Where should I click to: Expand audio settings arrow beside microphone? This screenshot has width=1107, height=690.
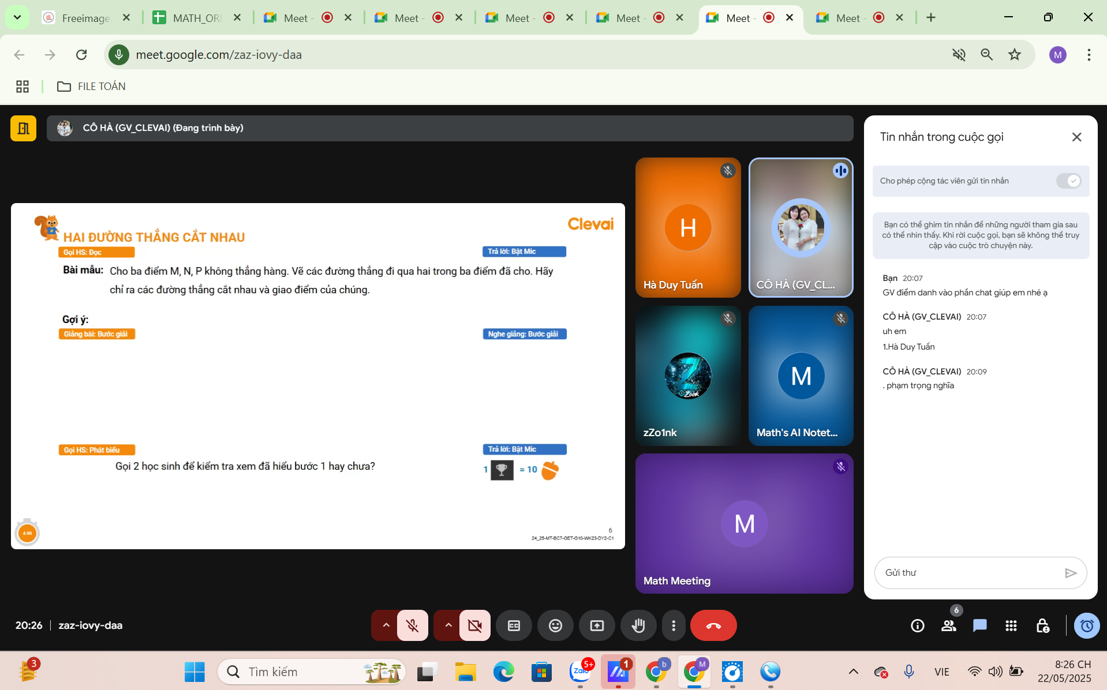[386, 625]
